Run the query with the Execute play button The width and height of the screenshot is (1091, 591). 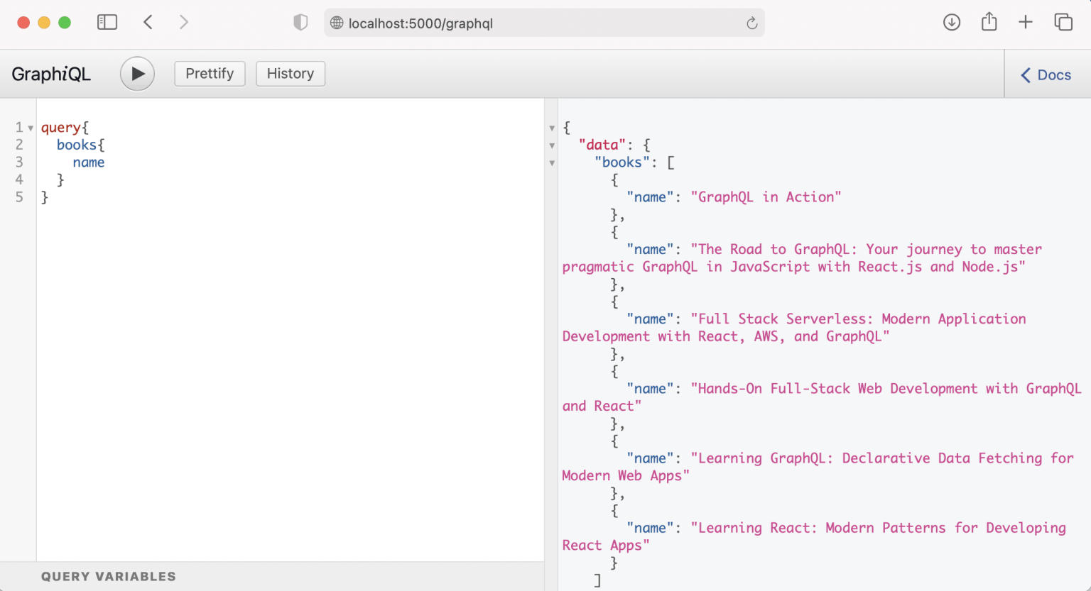point(137,74)
